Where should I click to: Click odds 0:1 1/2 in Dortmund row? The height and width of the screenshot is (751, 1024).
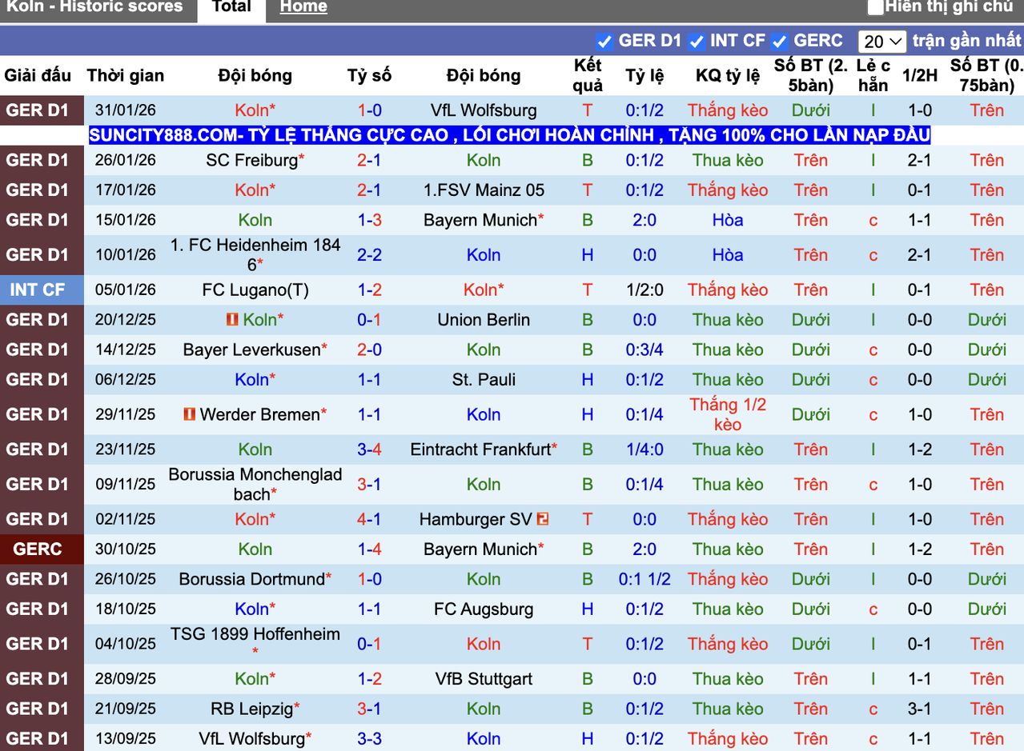point(645,579)
